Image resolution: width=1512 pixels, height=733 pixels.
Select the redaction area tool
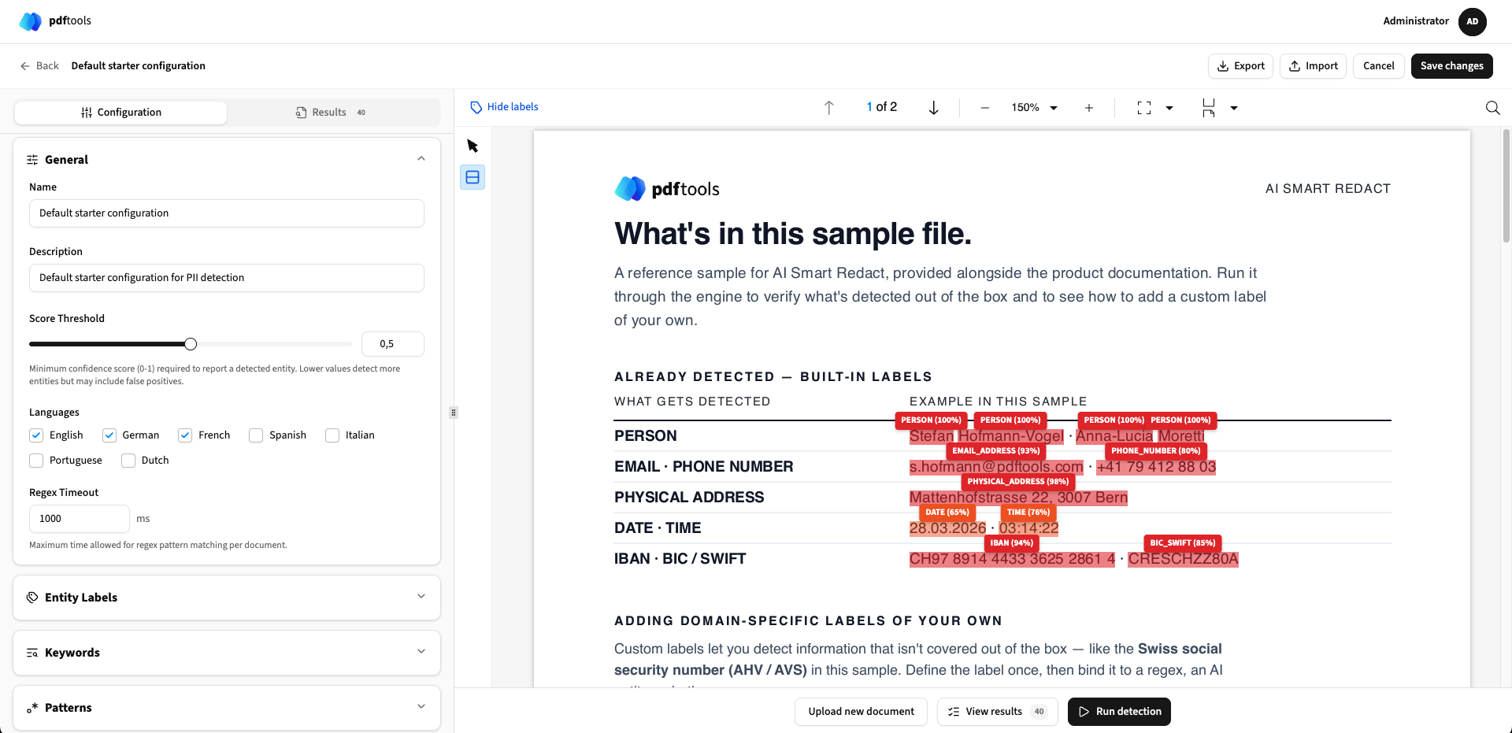click(472, 177)
